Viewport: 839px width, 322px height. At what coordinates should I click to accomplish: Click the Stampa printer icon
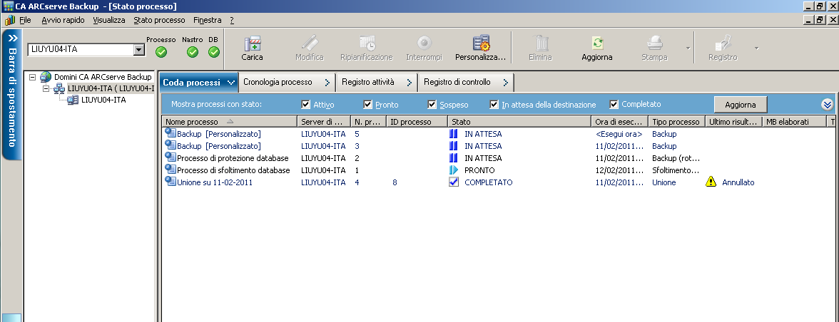pyautogui.click(x=655, y=43)
